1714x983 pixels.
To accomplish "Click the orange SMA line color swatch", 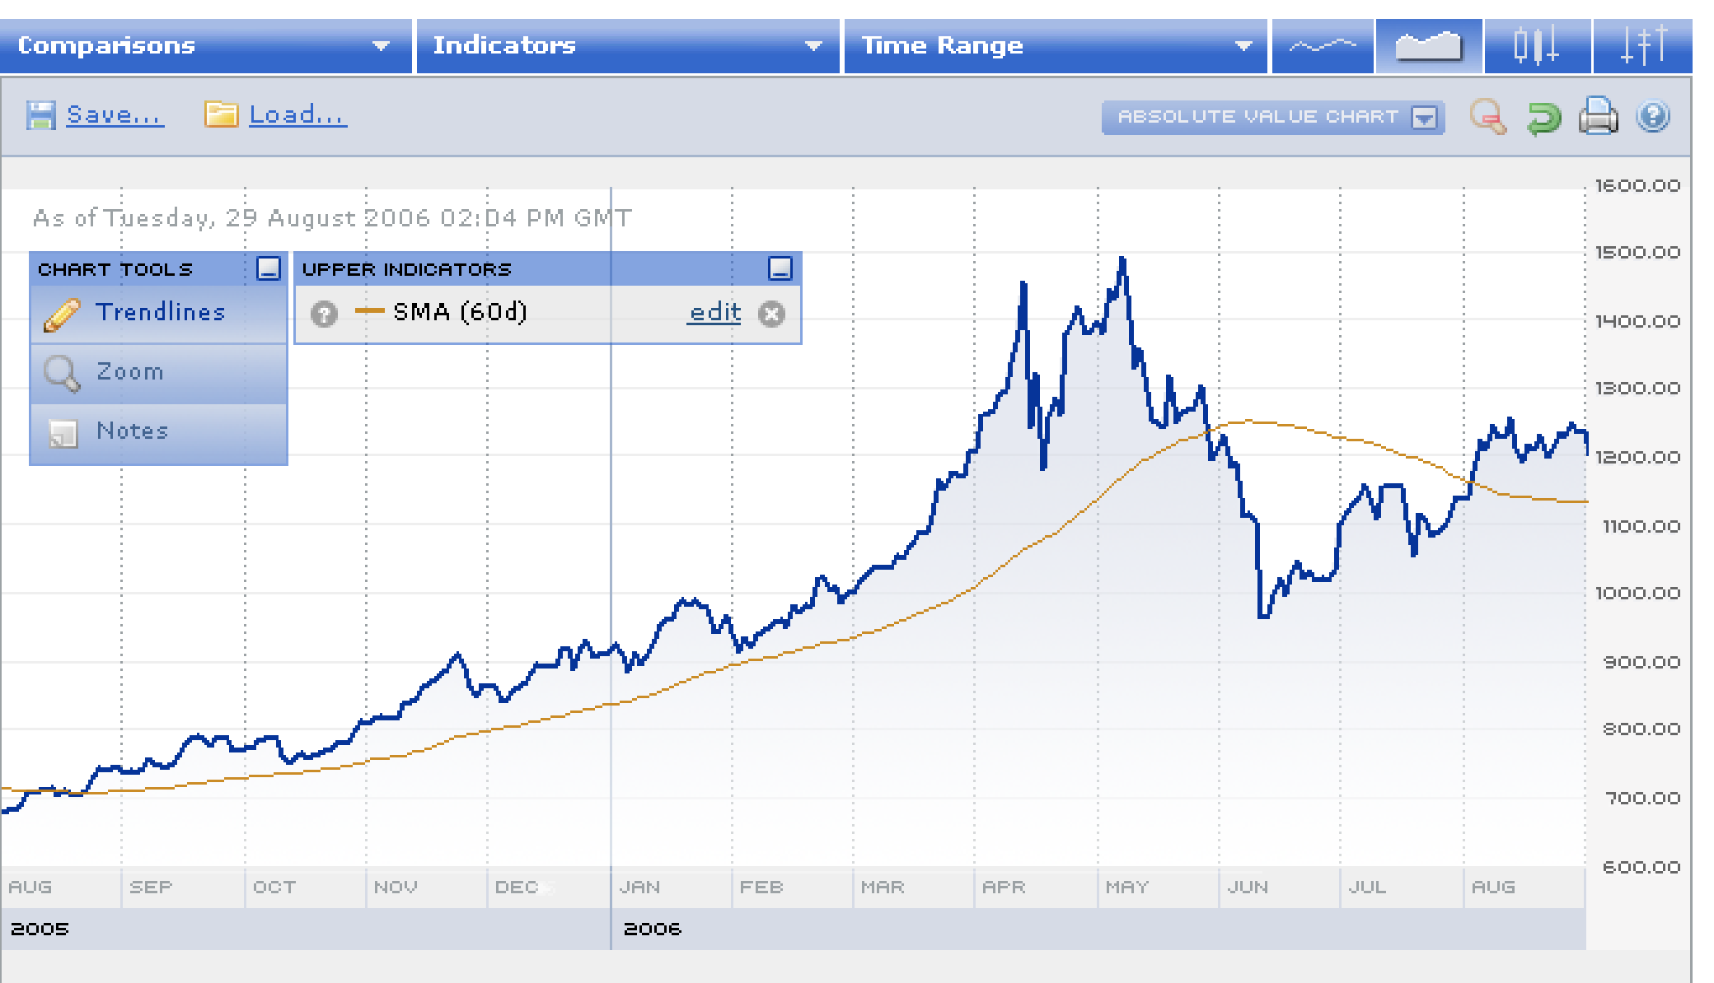I will [x=369, y=311].
